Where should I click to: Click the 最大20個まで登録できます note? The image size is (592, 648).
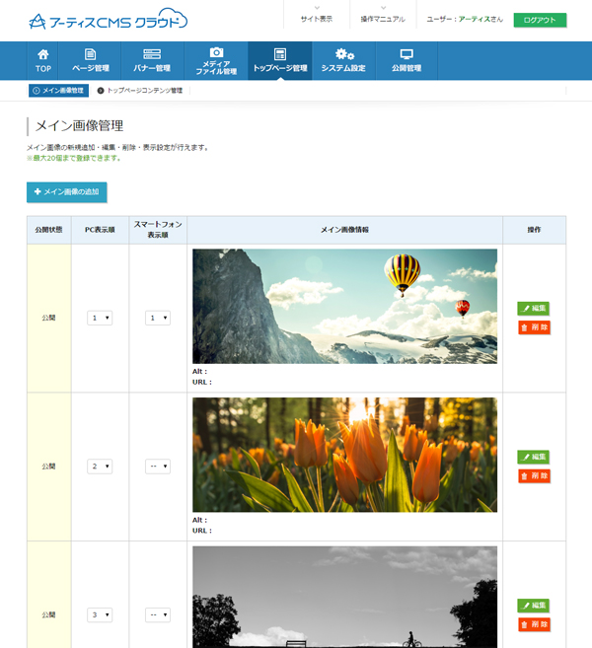(x=74, y=158)
